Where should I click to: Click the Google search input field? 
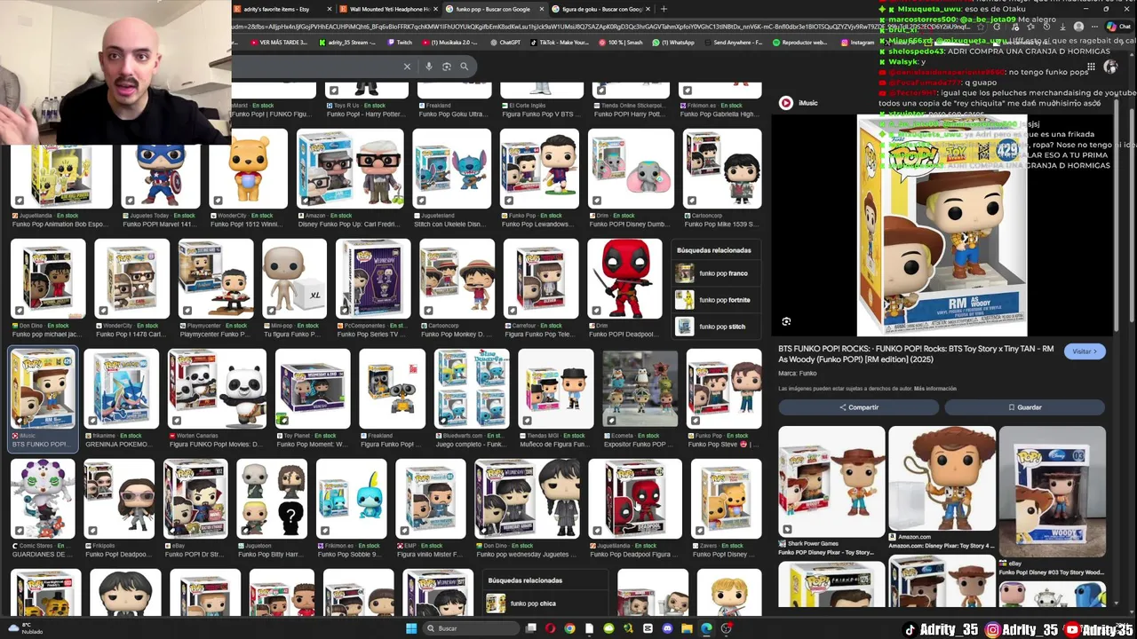coord(315,67)
